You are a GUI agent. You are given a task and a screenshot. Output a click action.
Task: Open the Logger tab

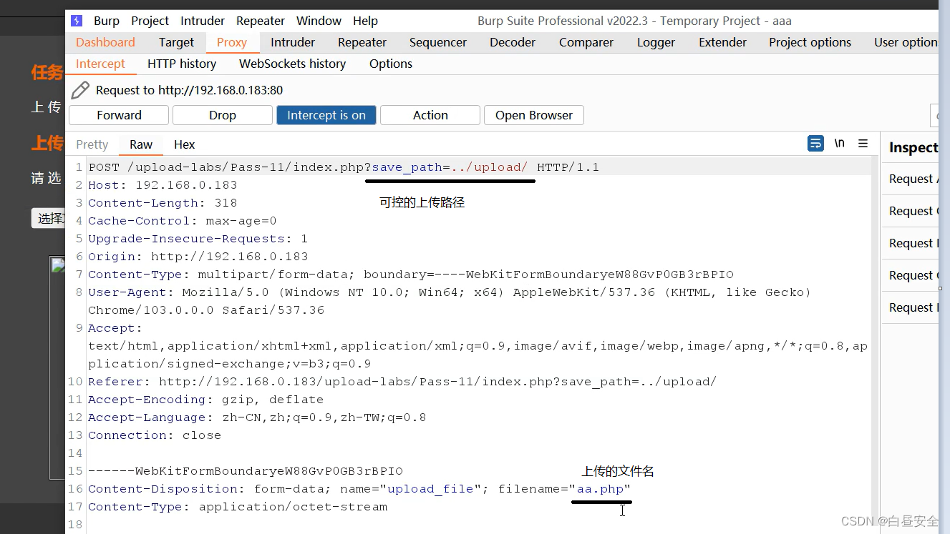click(656, 42)
